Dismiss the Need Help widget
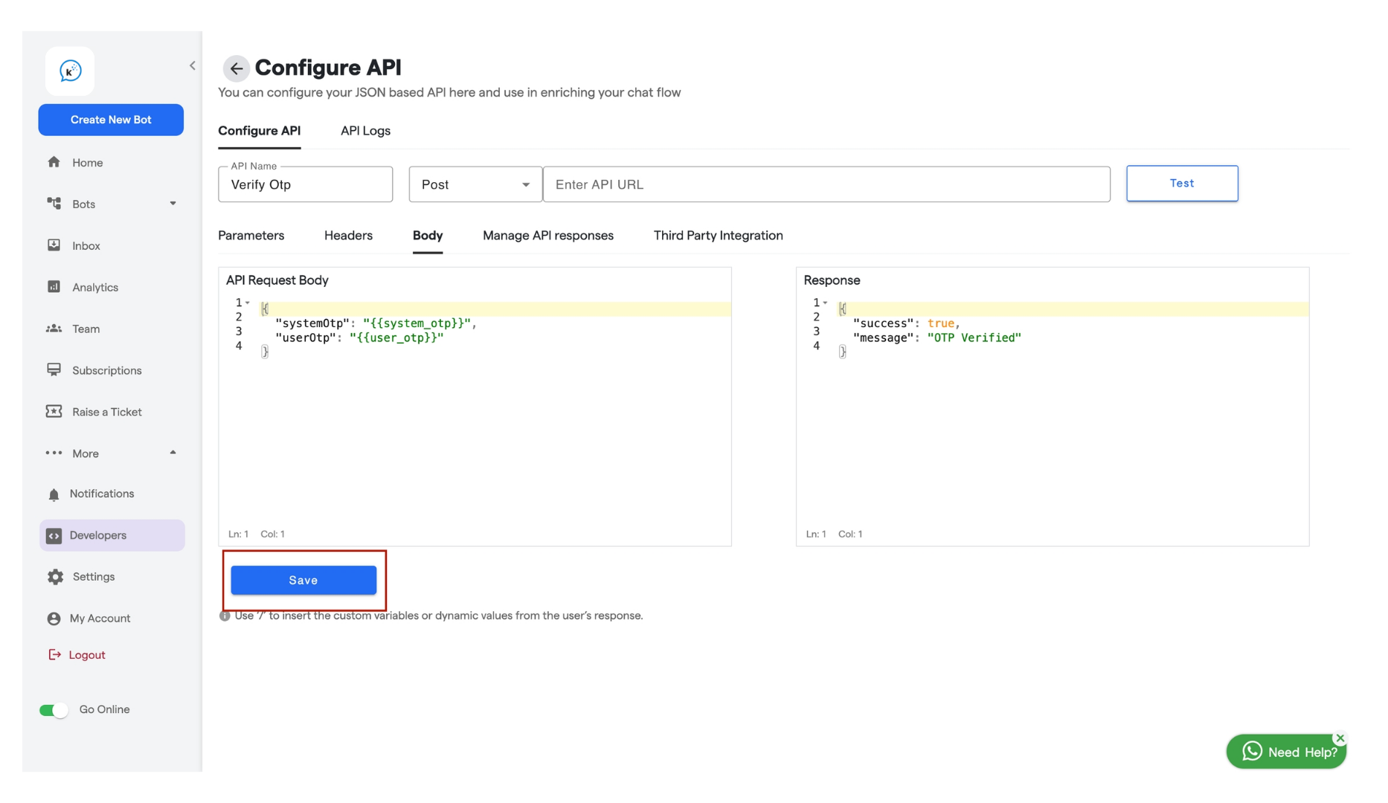Viewport: 1388px width, 803px height. tap(1340, 738)
